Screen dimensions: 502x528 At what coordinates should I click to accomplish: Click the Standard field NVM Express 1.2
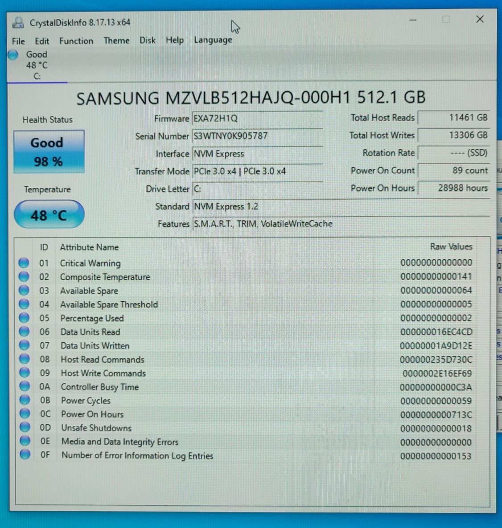pyautogui.click(x=341, y=206)
